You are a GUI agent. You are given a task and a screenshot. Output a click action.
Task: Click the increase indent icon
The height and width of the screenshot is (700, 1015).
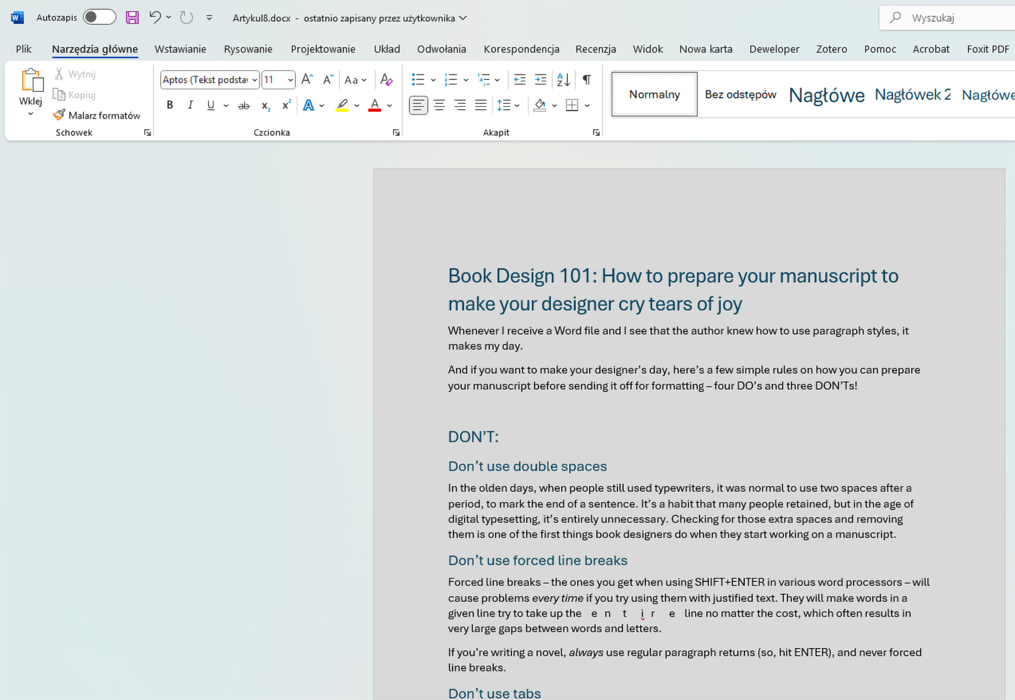pos(540,80)
